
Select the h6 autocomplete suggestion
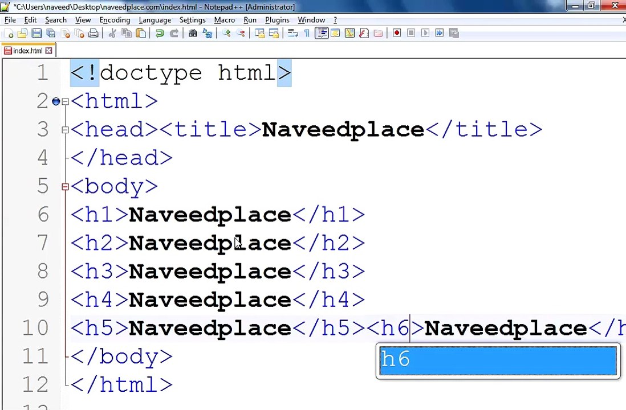pyautogui.click(x=498, y=360)
